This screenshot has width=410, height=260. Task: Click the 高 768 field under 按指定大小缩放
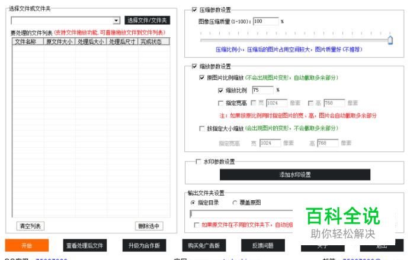[328, 143]
